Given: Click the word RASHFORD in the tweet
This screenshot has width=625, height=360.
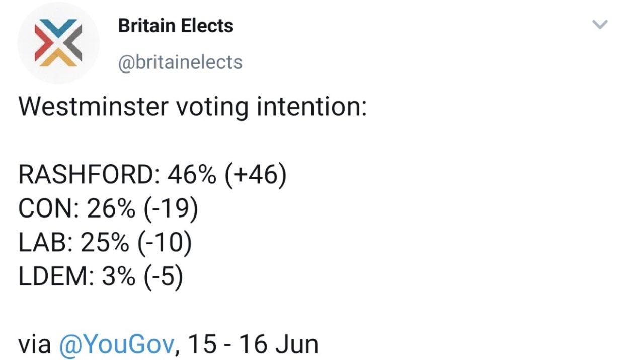Looking at the screenshot, I should [84, 176].
